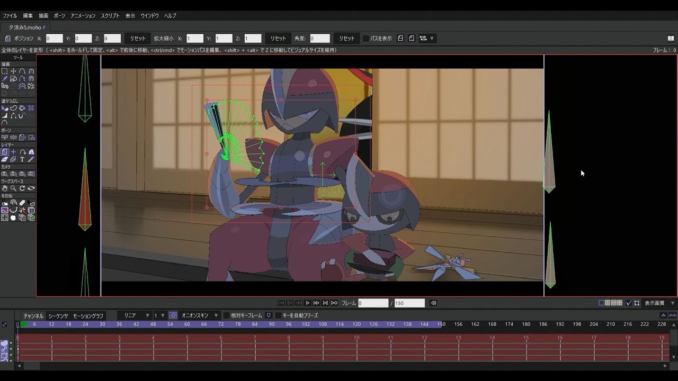Click the 角度 angle input field
The width and height of the screenshot is (678, 381).
point(320,39)
